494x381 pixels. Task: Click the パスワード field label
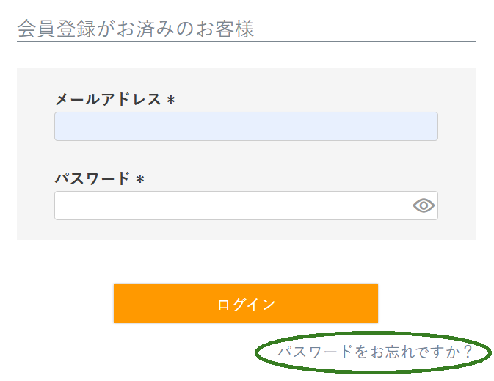pos(92,178)
